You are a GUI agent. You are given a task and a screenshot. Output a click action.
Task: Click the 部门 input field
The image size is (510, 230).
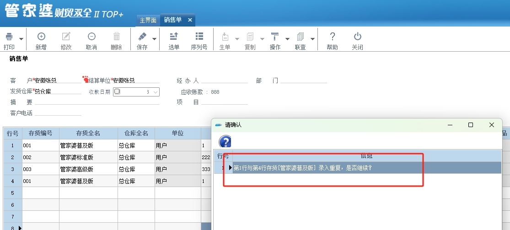(x=304, y=80)
